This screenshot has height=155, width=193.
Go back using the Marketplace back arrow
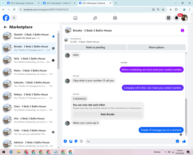(5, 27)
